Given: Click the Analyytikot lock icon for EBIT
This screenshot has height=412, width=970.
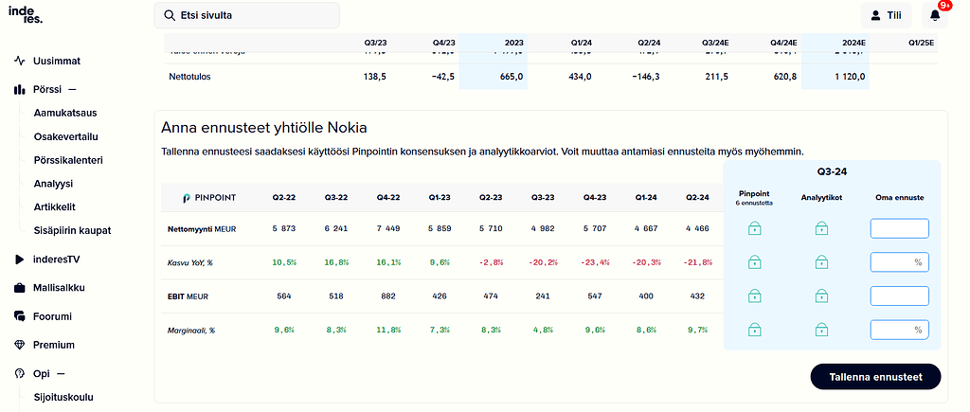Looking at the screenshot, I should pyautogui.click(x=820, y=296).
